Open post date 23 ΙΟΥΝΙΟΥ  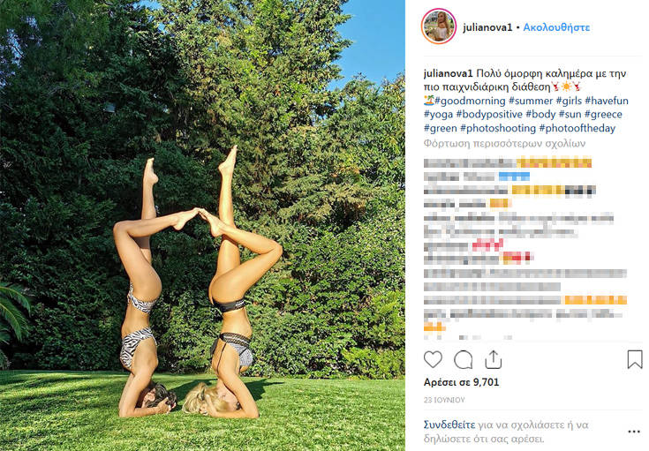click(444, 400)
